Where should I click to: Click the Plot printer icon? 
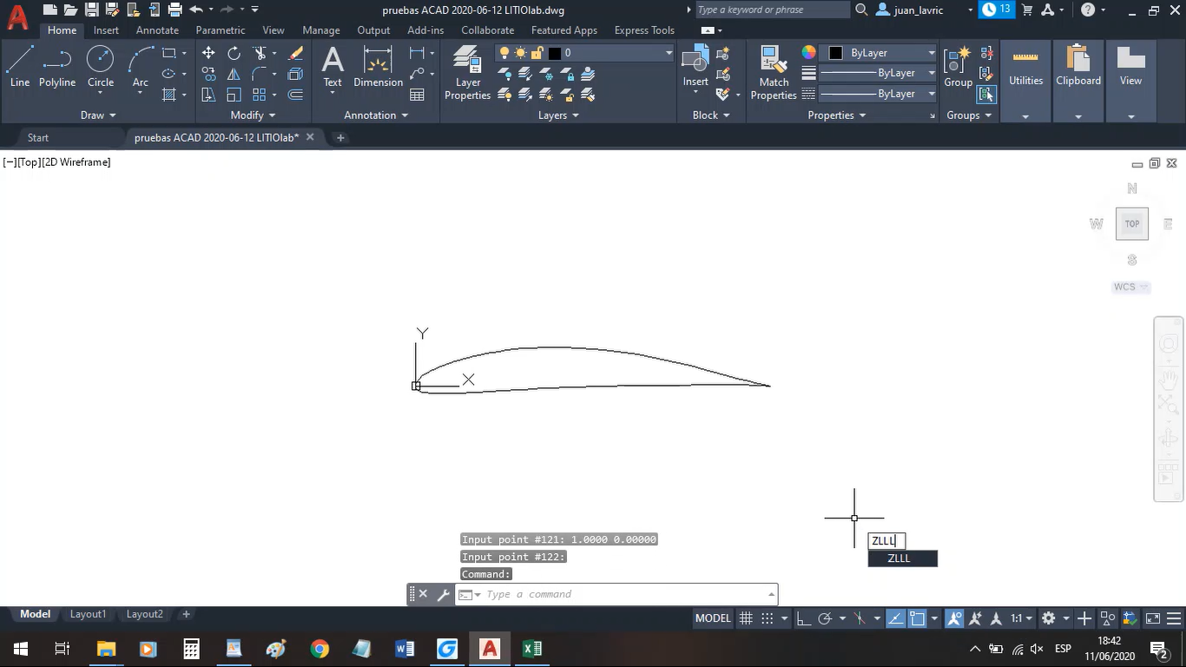click(175, 10)
